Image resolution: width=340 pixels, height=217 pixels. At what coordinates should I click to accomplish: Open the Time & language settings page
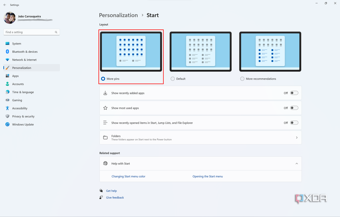point(23,92)
